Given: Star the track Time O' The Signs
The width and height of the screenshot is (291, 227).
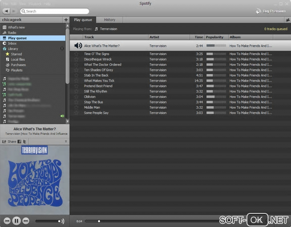Looking at the screenshot, I should 76,54.
